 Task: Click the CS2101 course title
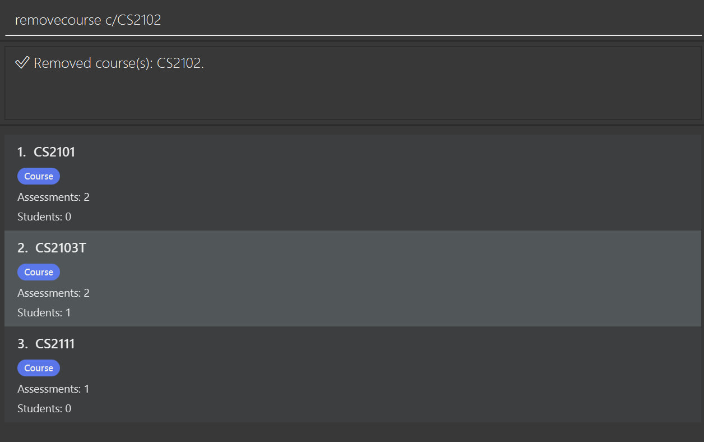tap(54, 151)
